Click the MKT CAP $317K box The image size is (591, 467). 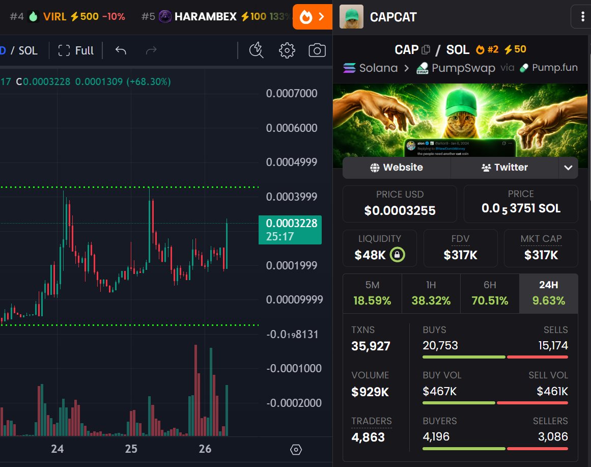541,248
